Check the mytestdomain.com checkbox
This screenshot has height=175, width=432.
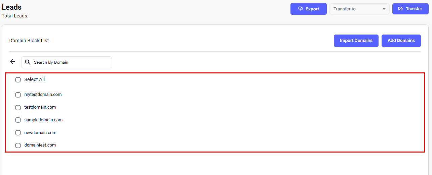[x=18, y=95]
